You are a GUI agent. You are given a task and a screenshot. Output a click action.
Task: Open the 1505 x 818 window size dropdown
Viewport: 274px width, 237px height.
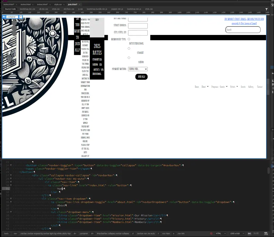(x=237, y=234)
